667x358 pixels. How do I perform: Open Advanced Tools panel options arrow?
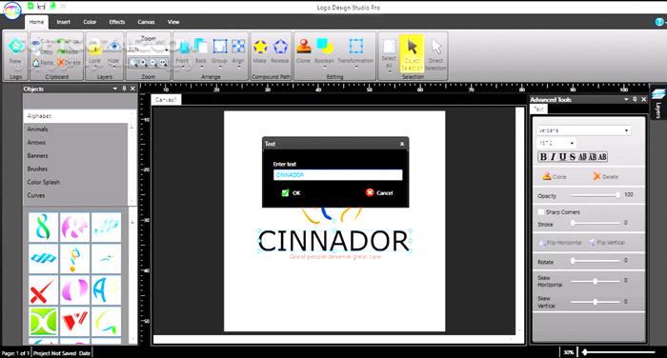626,99
